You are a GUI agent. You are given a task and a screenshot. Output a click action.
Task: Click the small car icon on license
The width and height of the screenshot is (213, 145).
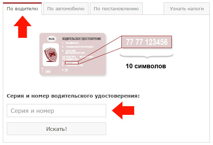click(x=48, y=71)
